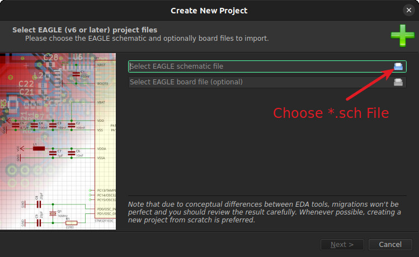Click the 'Create New Project' title
The width and height of the screenshot is (419, 257).
[x=209, y=11]
